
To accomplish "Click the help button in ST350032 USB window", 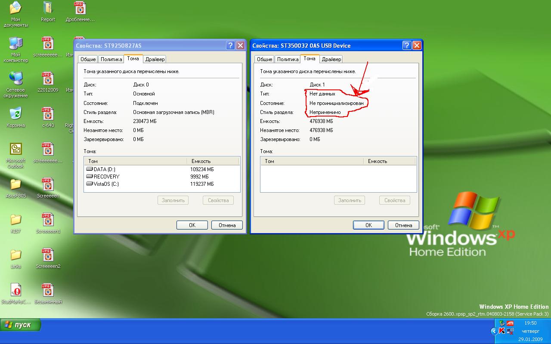I will (407, 46).
